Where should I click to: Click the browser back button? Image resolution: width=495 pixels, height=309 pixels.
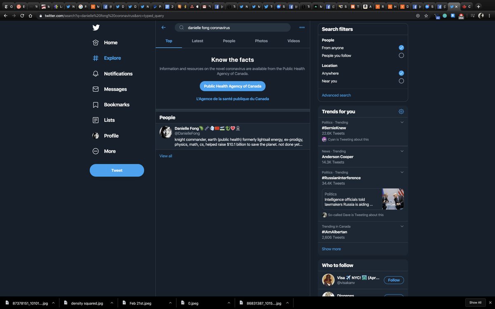(x=5, y=16)
